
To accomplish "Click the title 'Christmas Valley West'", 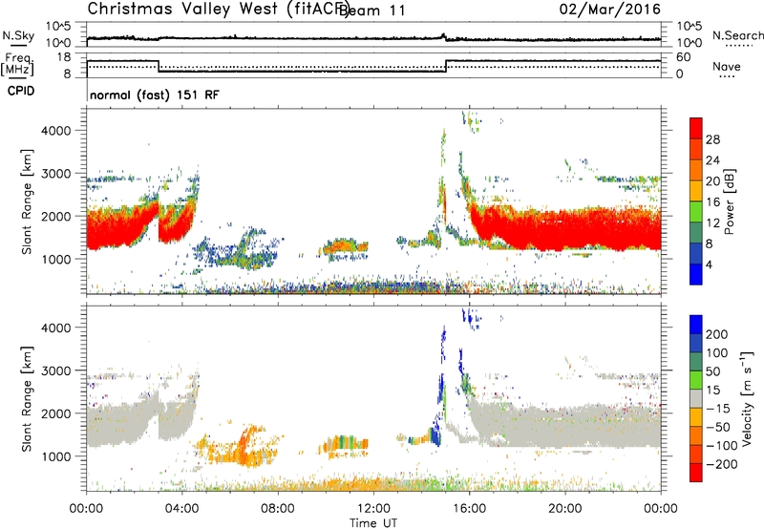I will (x=182, y=9).
